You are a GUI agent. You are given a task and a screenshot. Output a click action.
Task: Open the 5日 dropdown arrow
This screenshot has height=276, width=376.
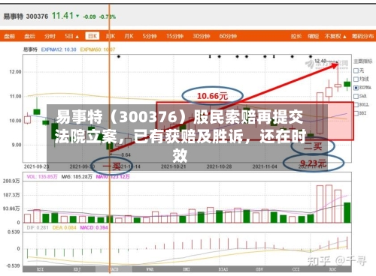point(77,37)
